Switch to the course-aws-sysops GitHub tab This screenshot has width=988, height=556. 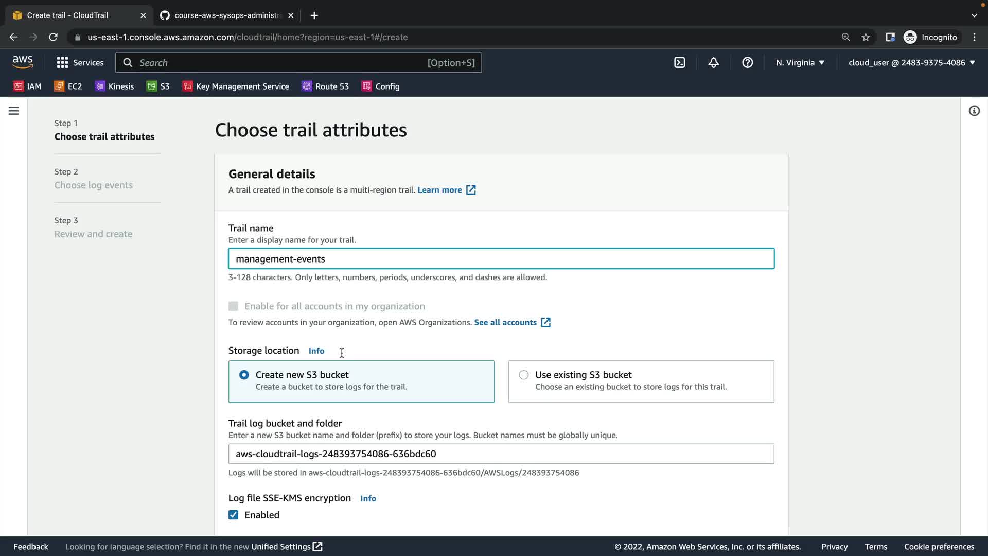pyautogui.click(x=226, y=15)
